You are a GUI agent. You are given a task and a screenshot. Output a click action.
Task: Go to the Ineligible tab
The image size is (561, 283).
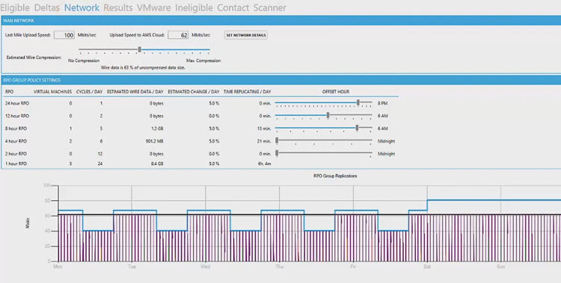pos(194,7)
